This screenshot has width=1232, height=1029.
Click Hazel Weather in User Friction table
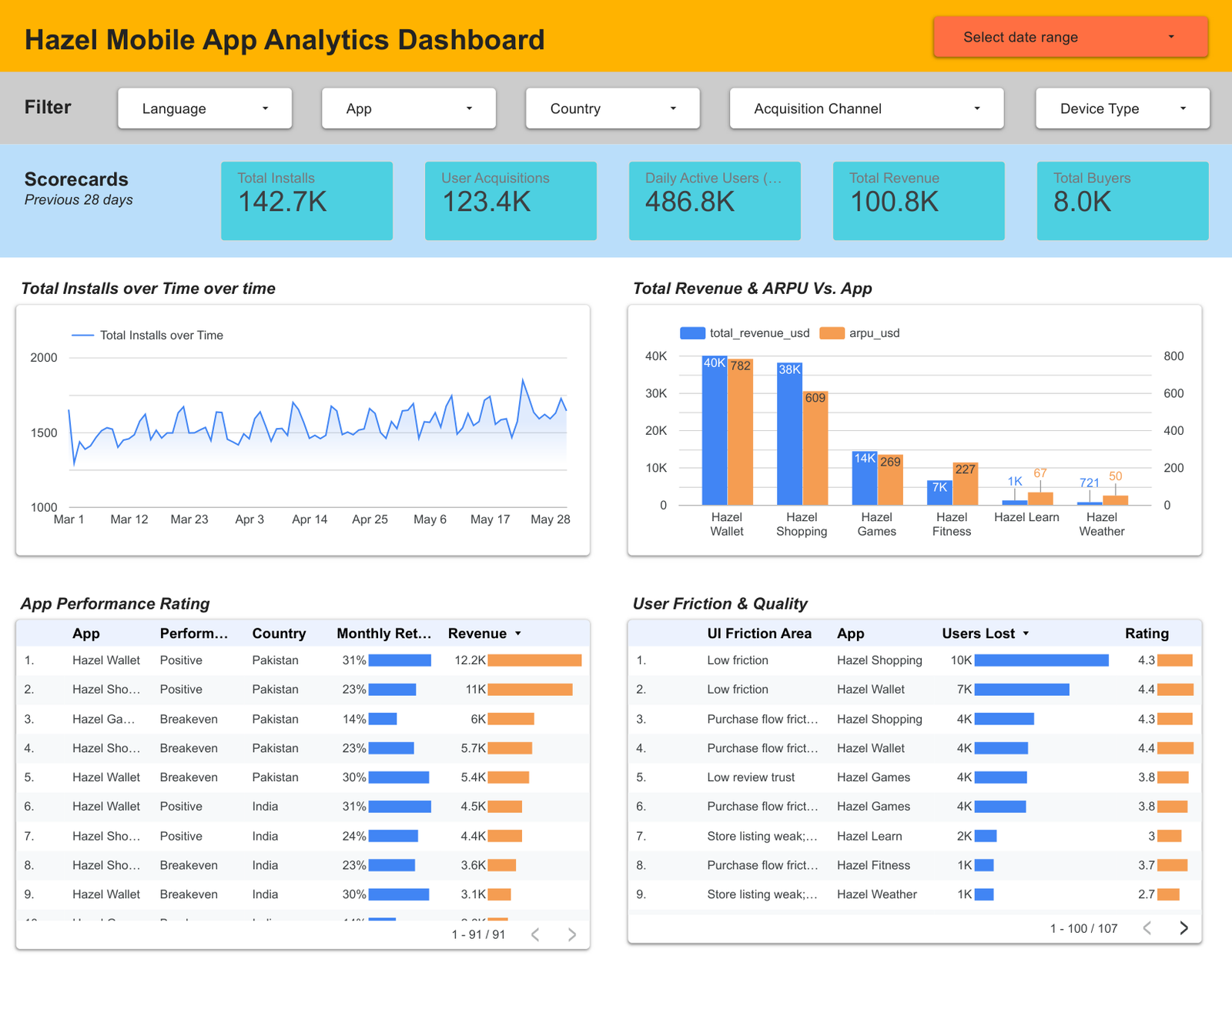(x=877, y=894)
